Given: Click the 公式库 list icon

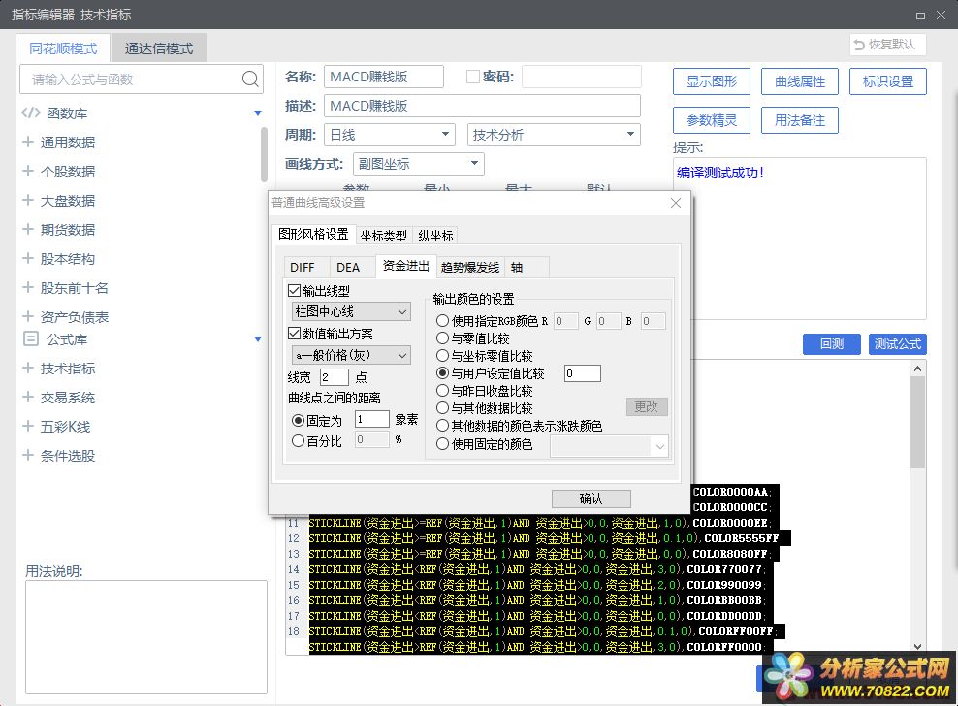Looking at the screenshot, I should [31, 338].
